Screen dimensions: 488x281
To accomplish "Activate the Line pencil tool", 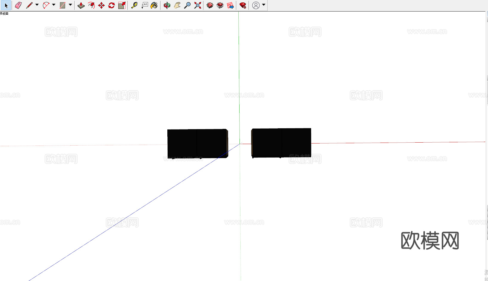I will pyautogui.click(x=29, y=5).
